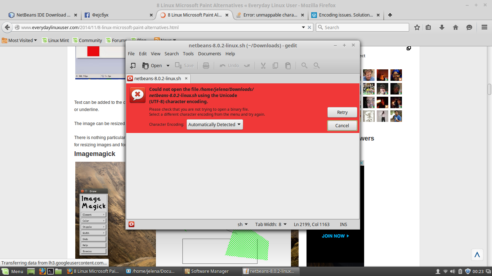
Task: Click the JOIN NOW link on the page
Action: [x=335, y=236]
